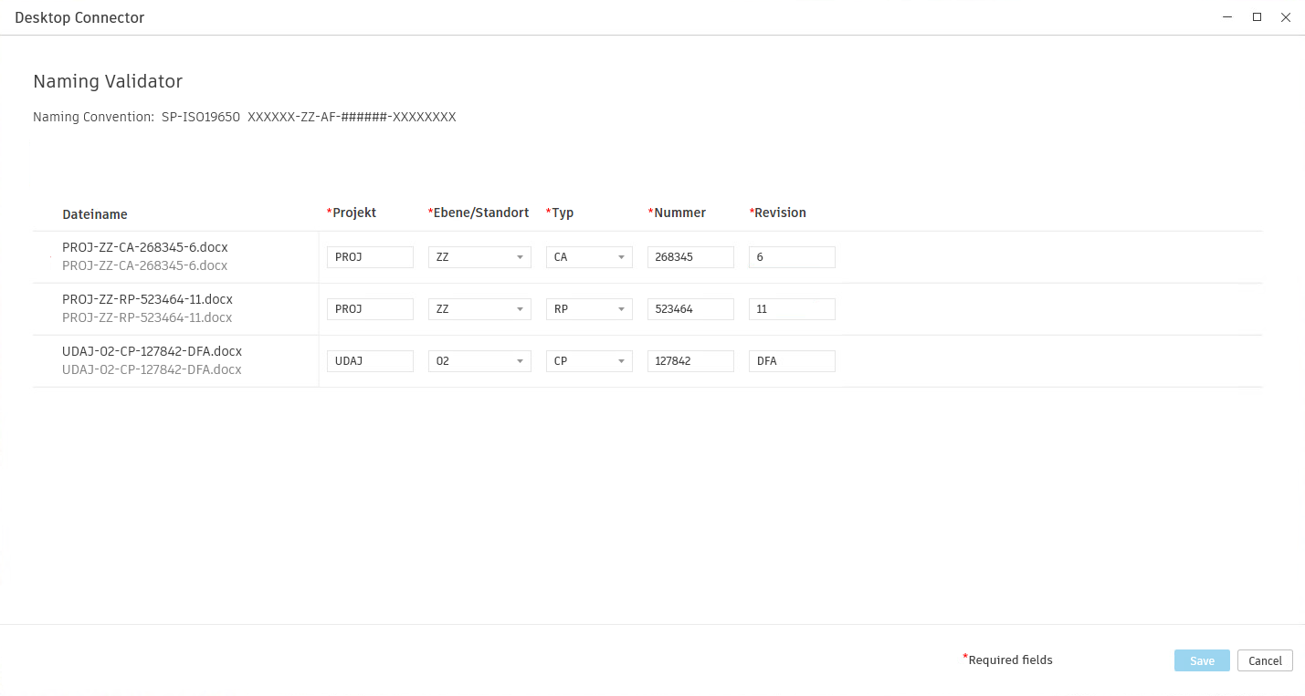
Task: Expand Ebene/Standort dropdown in PROJ-ZZ-RP-523464-11.docx row
Action: tap(479, 309)
